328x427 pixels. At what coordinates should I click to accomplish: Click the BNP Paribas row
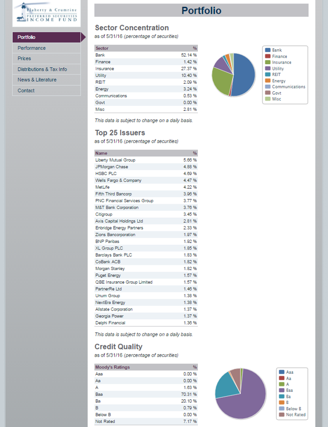point(146,242)
